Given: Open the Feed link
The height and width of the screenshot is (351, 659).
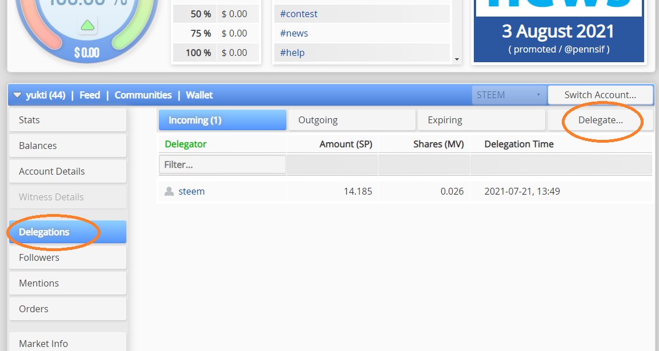Looking at the screenshot, I should pos(90,95).
